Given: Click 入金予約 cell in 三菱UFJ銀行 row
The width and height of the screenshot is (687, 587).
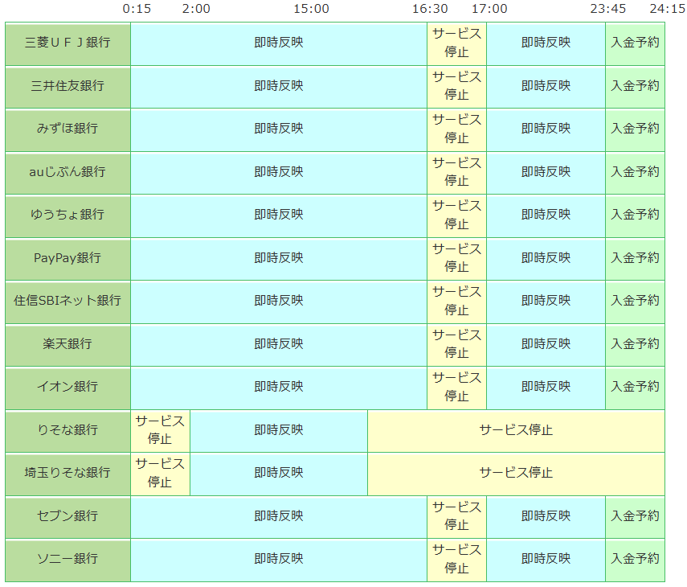Looking at the screenshot, I should point(635,43).
